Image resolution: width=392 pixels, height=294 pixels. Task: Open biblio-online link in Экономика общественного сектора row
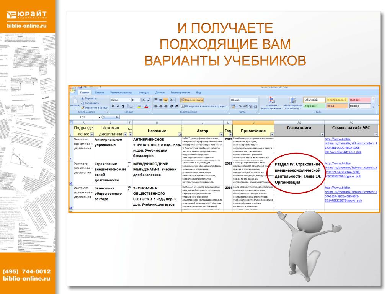click(x=351, y=194)
